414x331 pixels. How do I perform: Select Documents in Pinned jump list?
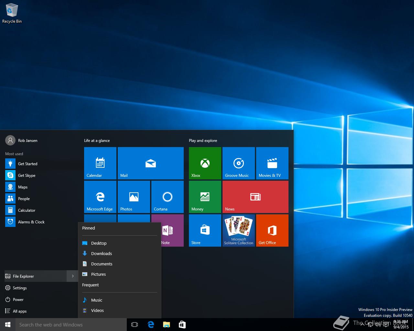(120, 264)
